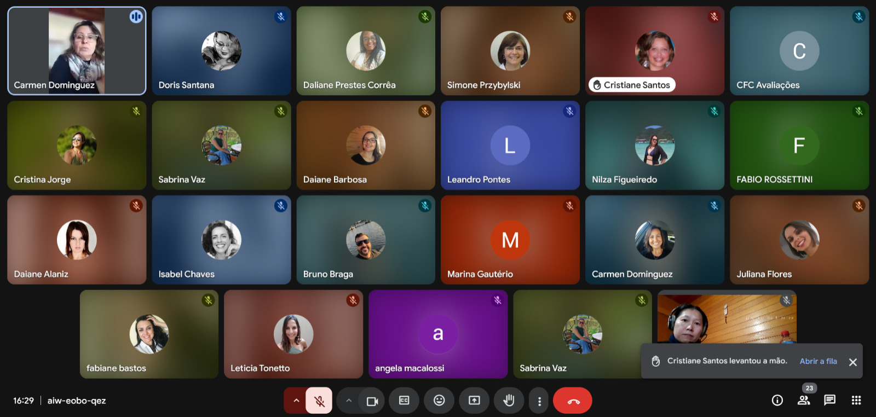
Task: Click the meeting code aiw-eobo-qez
Action: [77, 401]
